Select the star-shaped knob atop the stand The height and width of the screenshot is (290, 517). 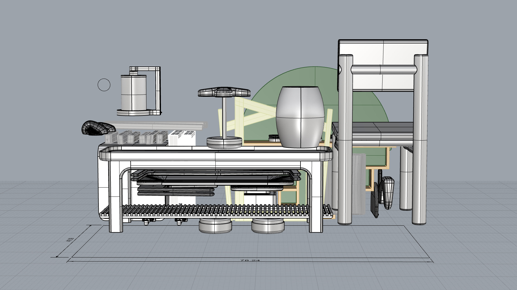(224, 92)
